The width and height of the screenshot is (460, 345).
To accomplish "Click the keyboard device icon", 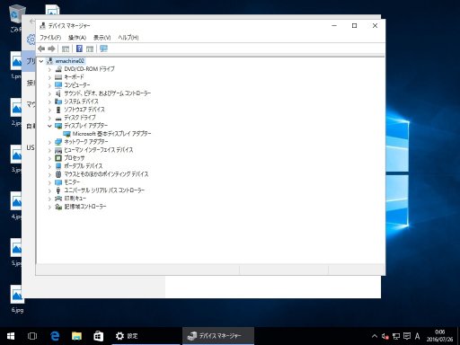I will pos(58,77).
